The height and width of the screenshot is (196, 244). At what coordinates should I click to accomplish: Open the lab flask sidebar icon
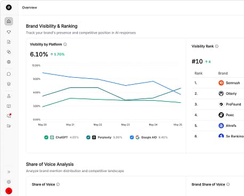9,96
